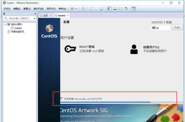Click the 已经设置 root 密码 status text
This screenshot has width=185, height=122.
92,51
